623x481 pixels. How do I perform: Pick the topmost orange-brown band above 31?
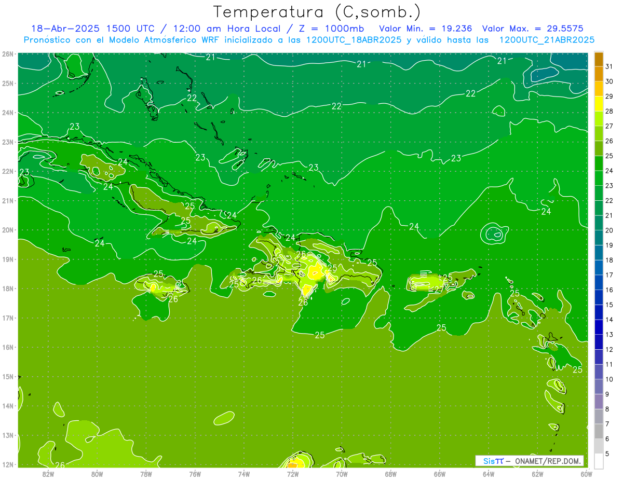coord(599,59)
